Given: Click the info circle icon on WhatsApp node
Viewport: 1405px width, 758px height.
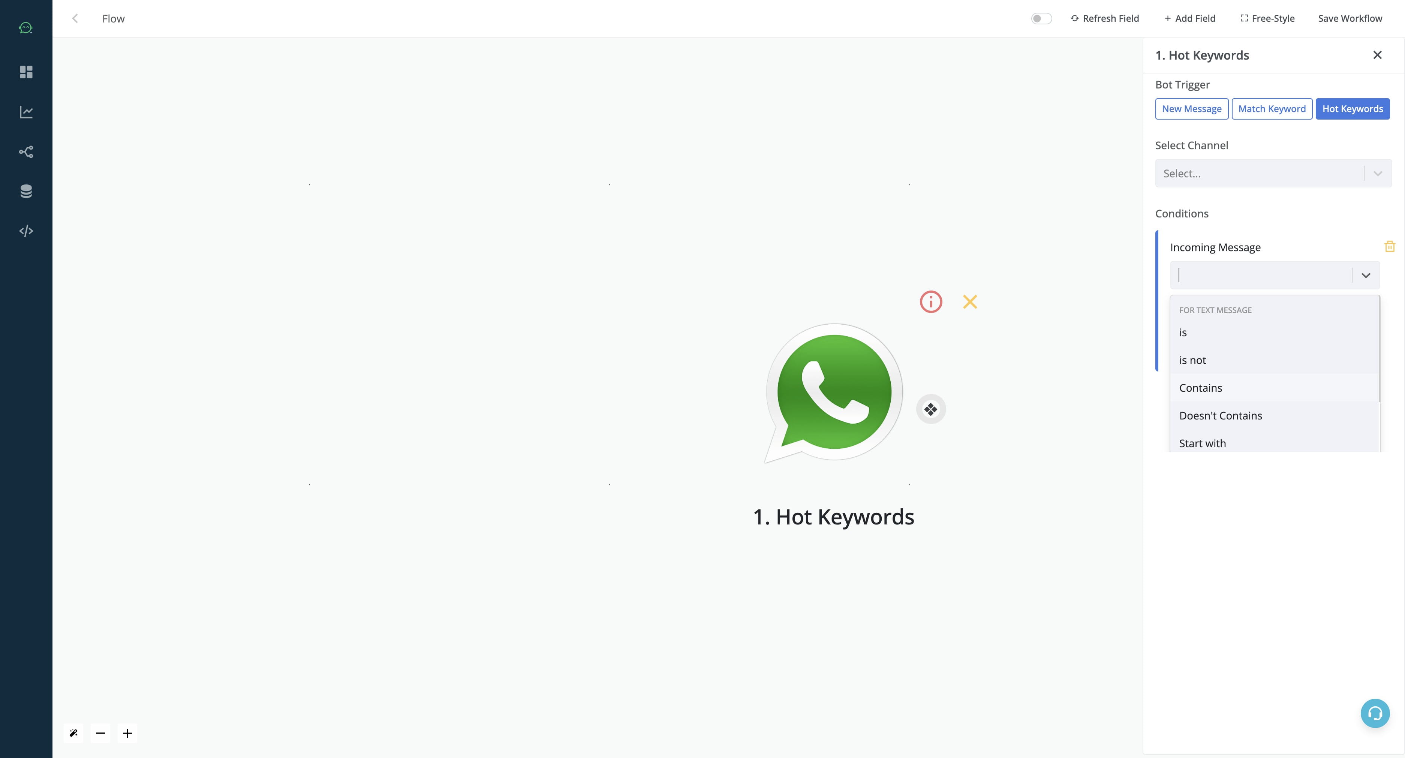Looking at the screenshot, I should click(931, 301).
